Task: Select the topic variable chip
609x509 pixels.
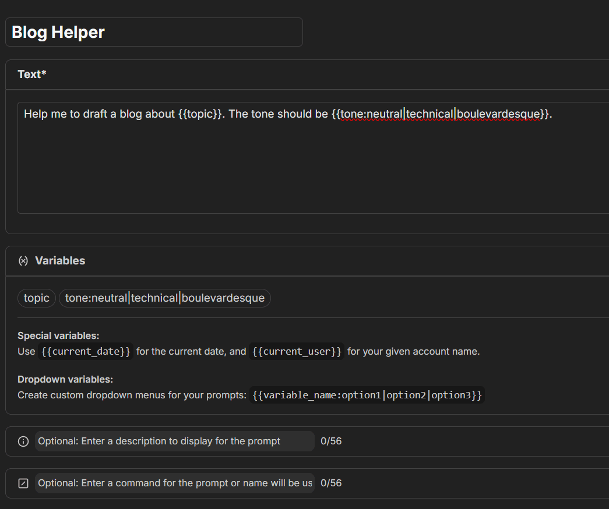Action: coord(37,298)
